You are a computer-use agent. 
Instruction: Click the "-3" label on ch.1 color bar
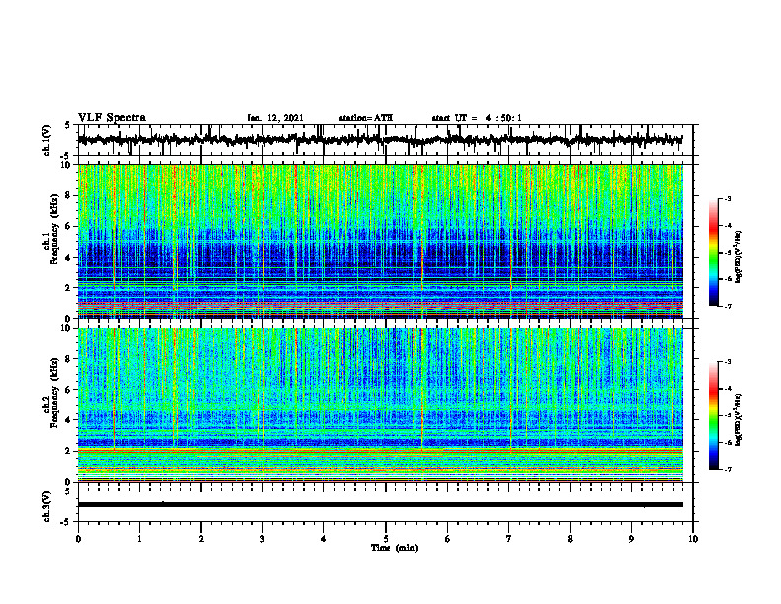point(727,199)
